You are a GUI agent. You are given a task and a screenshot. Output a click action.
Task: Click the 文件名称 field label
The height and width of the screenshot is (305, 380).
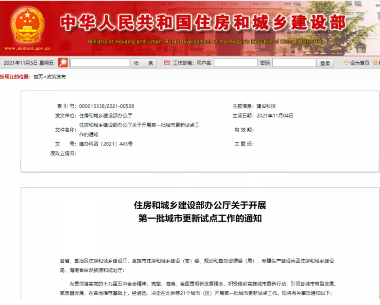click(66, 130)
